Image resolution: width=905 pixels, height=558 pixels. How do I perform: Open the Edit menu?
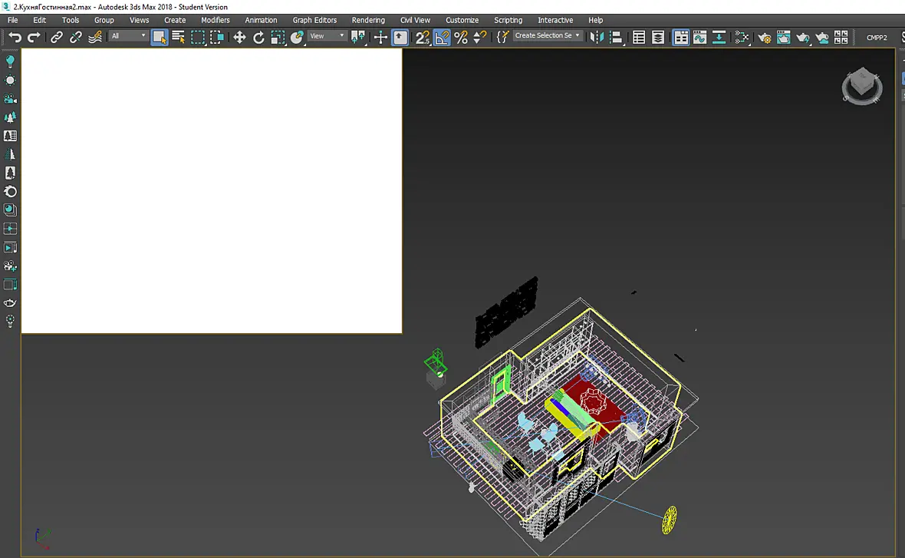[40, 20]
